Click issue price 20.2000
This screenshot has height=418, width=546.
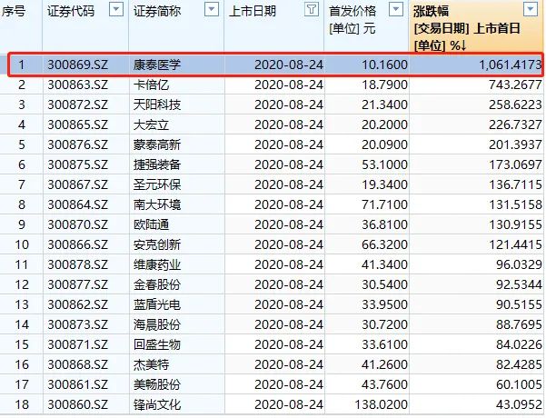click(384, 124)
